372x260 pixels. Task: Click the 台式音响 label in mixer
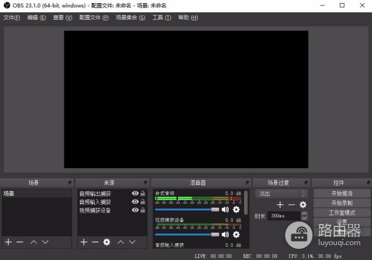point(165,193)
